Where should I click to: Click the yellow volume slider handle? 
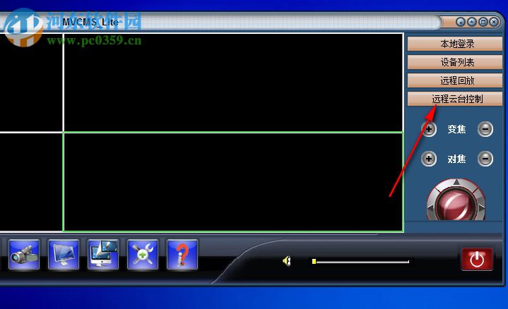click(x=314, y=262)
